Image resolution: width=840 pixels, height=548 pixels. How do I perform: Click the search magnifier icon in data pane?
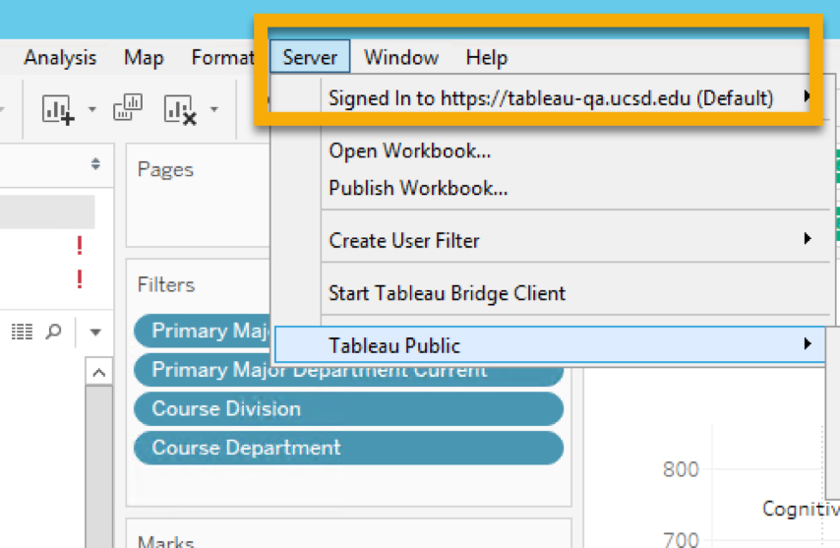click(x=53, y=332)
